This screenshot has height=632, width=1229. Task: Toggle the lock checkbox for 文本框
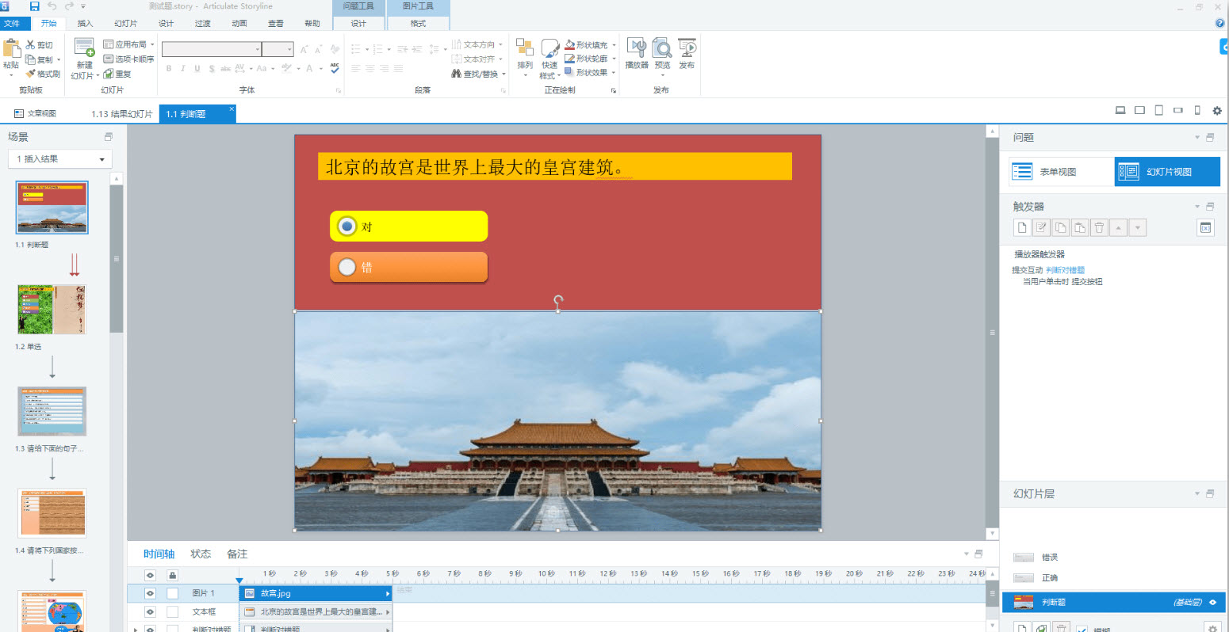tap(172, 612)
